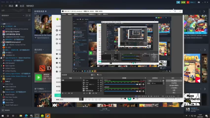Mute the second mixer channel speaker icon
210x118 pixels.
140,91
